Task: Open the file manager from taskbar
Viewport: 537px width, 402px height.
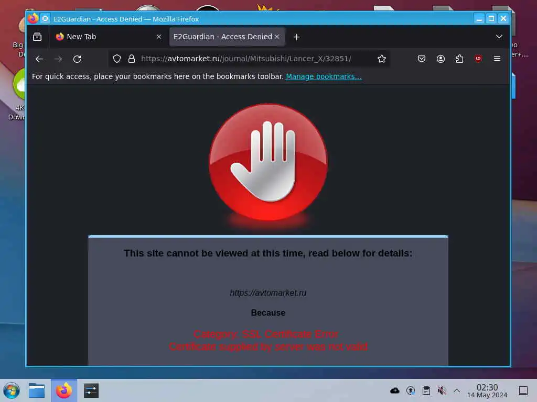Action: (37, 390)
